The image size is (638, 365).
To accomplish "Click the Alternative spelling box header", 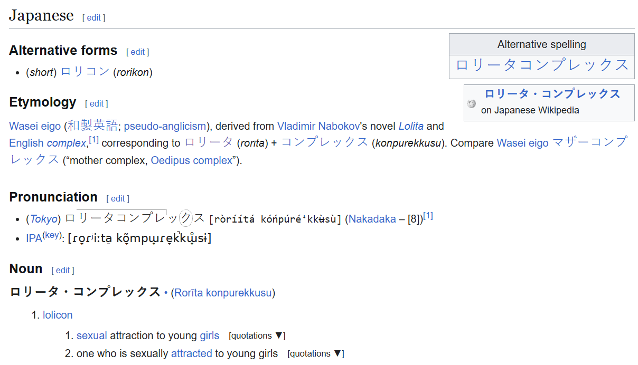I will pyautogui.click(x=542, y=44).
